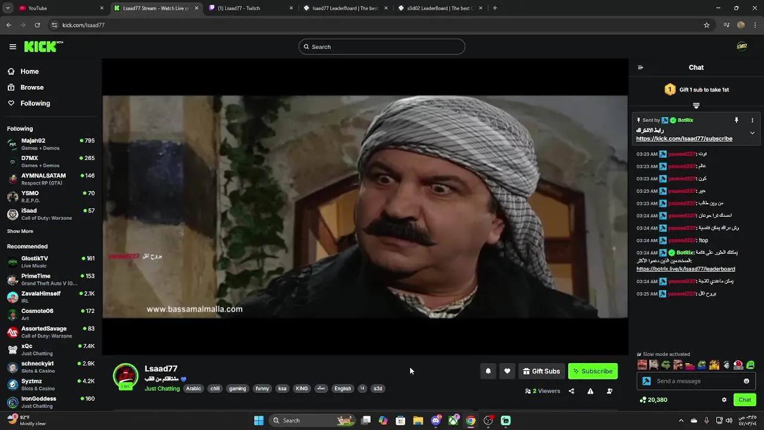Open D7MX followed channel
The width and height of the screenshot is (764, 430).
[x=51, y=161]
